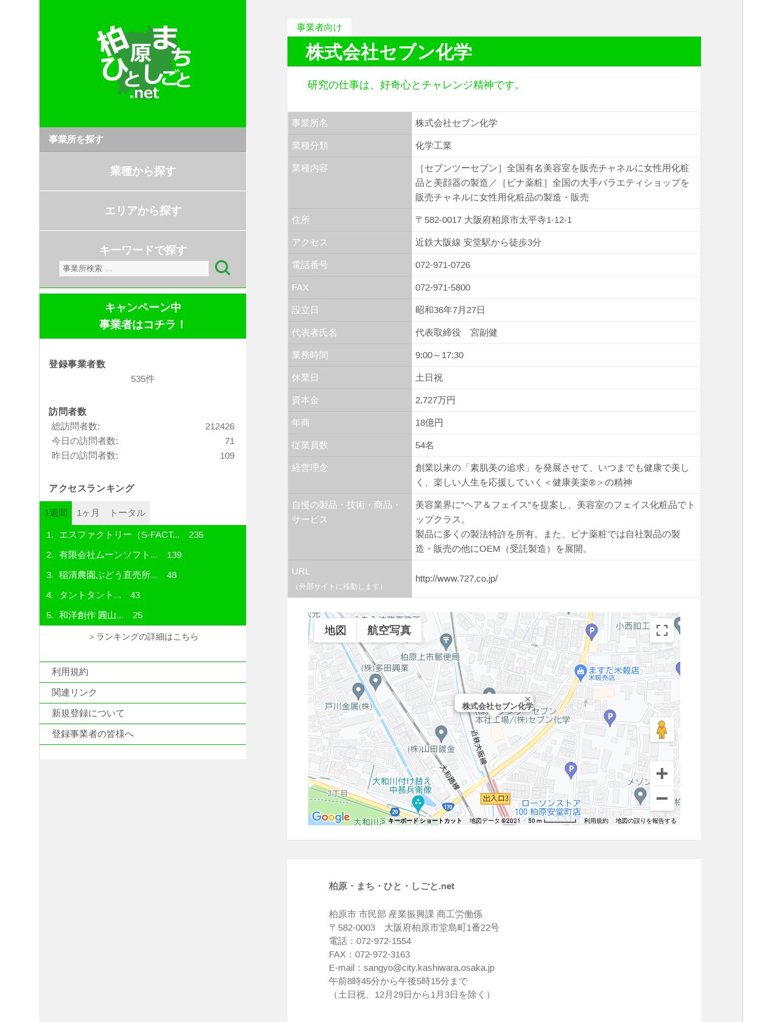Image resolution: width=782 pixels, height=1022 pixels.
Task: Click the 柏原上市郵便局 post office marker
Action: pyautogui.click(x=446, y=641)
